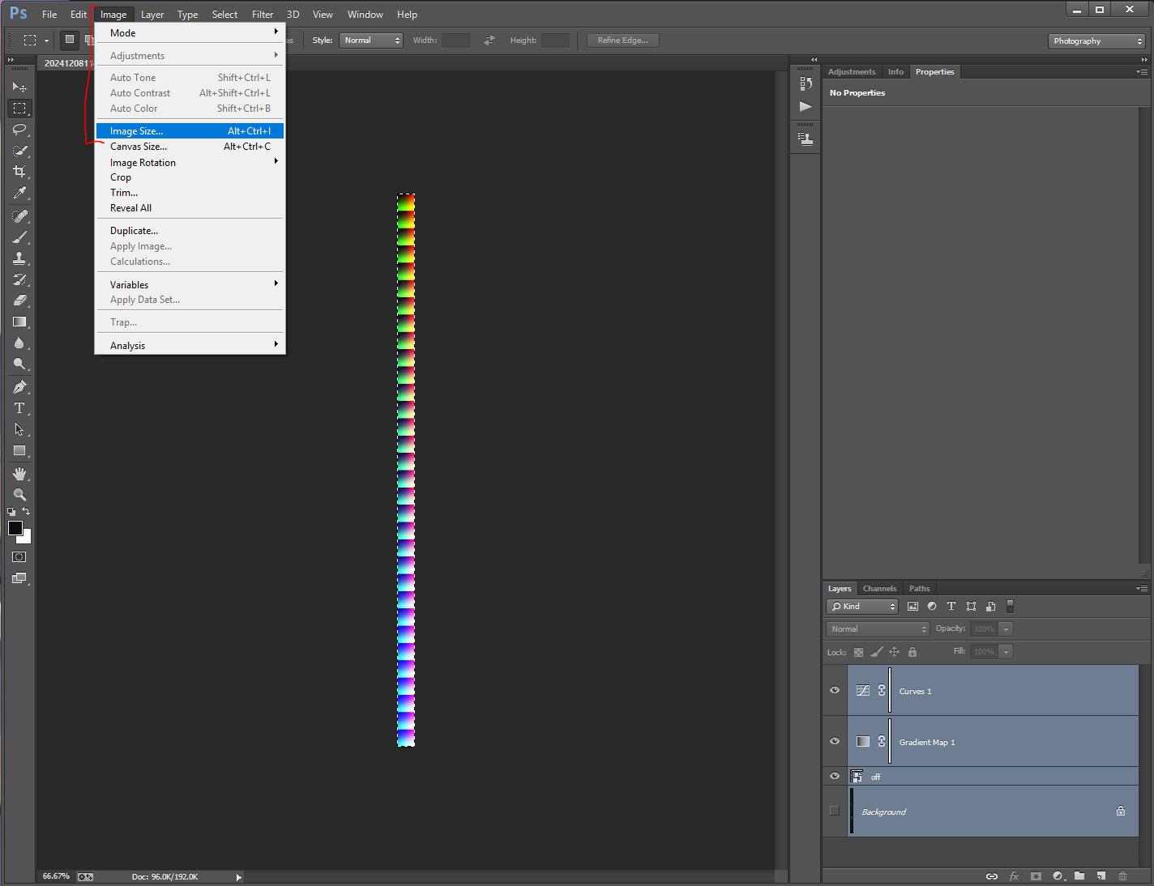The image size is (1154, 886).
Task: Open the Fill dropdown arrow
Action: click(1006, 652)
